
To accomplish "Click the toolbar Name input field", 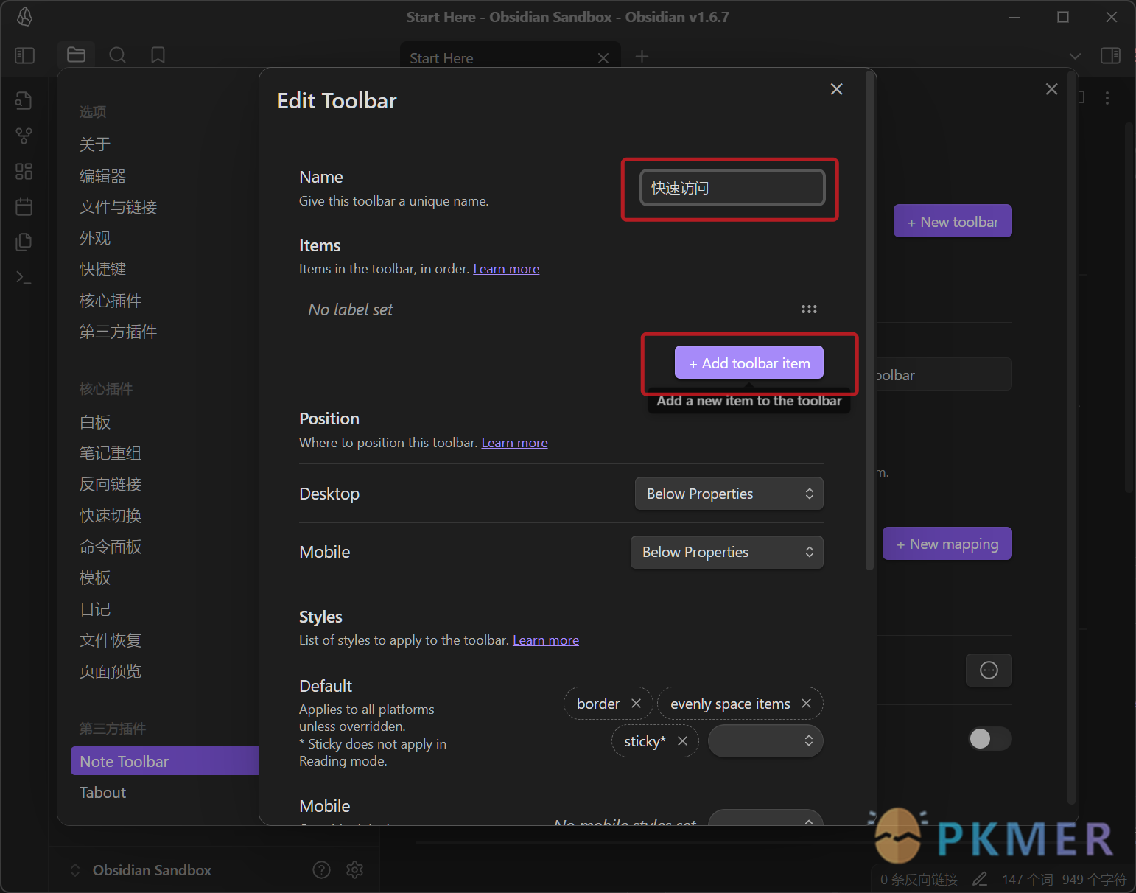I will tap(732, 188).
